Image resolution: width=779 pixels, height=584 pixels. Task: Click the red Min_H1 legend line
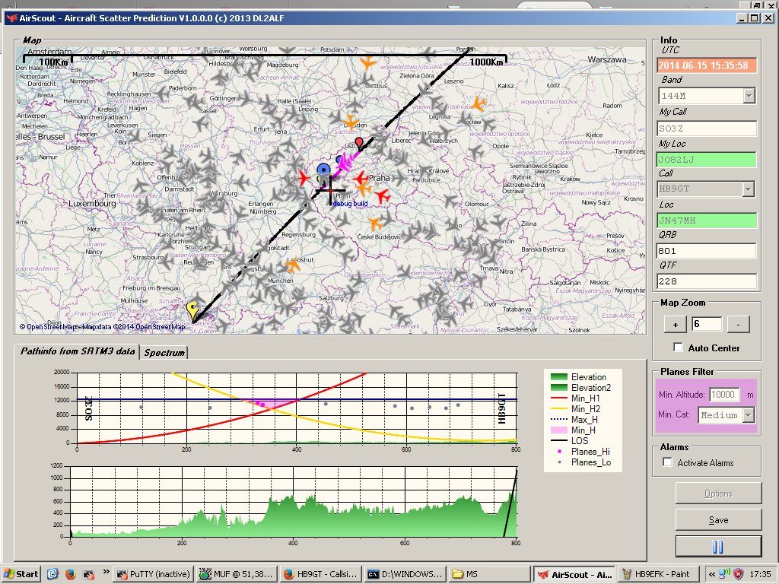(x=559, y=398)
